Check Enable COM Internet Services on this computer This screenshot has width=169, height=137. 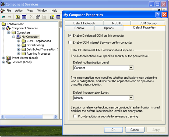[x=70, y=42]
